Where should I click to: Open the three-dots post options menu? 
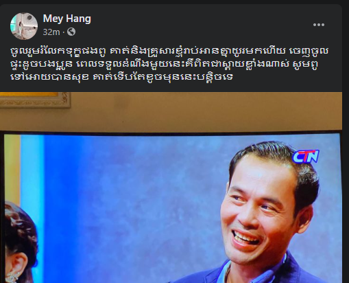tap(319, 25)
